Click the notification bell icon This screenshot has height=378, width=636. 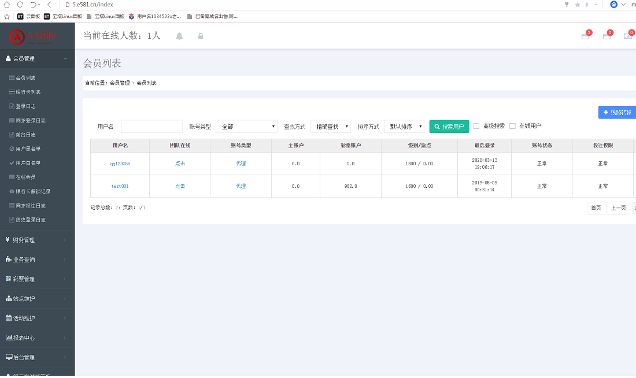tap(179, 36)
